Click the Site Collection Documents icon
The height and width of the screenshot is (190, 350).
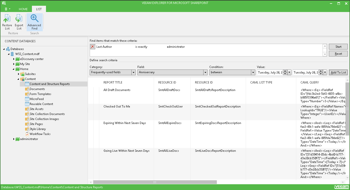tap(27, 114)
